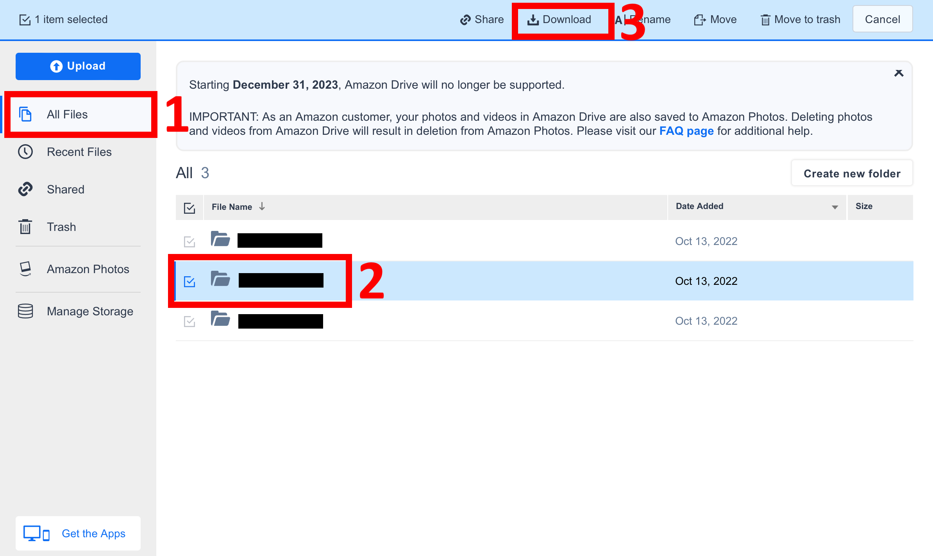Image resolution: width=933 pixels, height=556 pixels.
Task: Click the trash icon beside Move to trash
Action: coord(765,20)
